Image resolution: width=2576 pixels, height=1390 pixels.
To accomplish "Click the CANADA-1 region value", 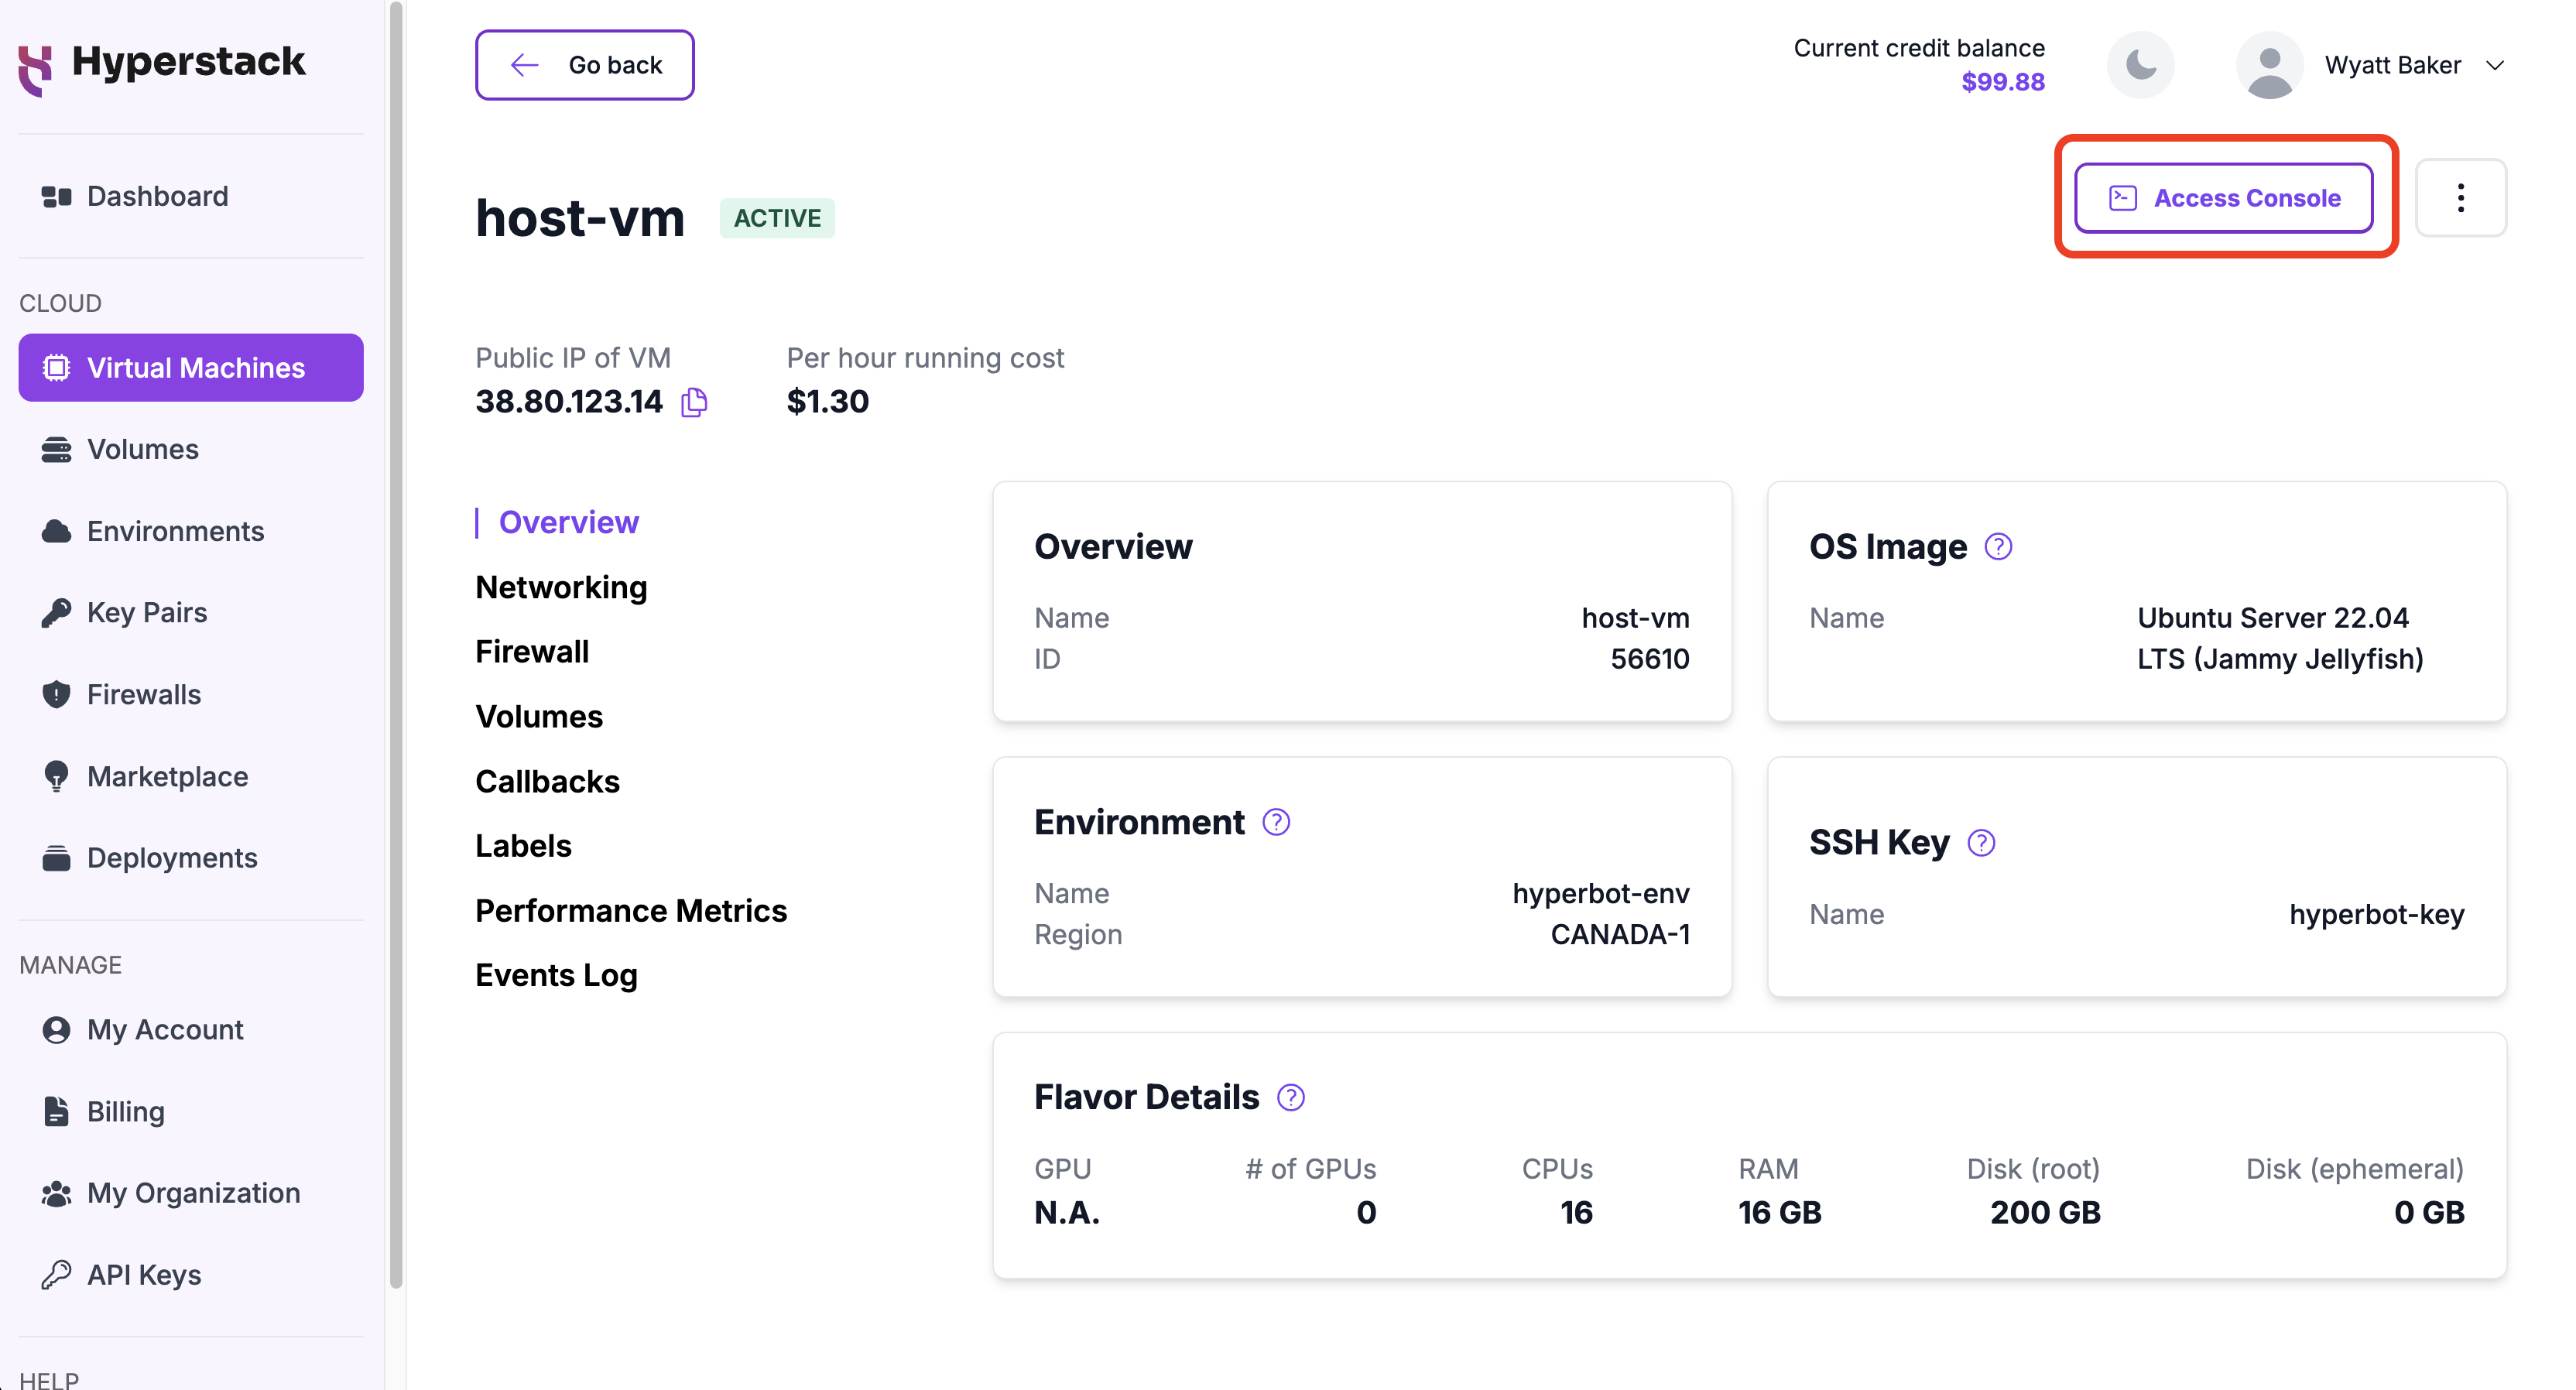I will pos(1620,935).
